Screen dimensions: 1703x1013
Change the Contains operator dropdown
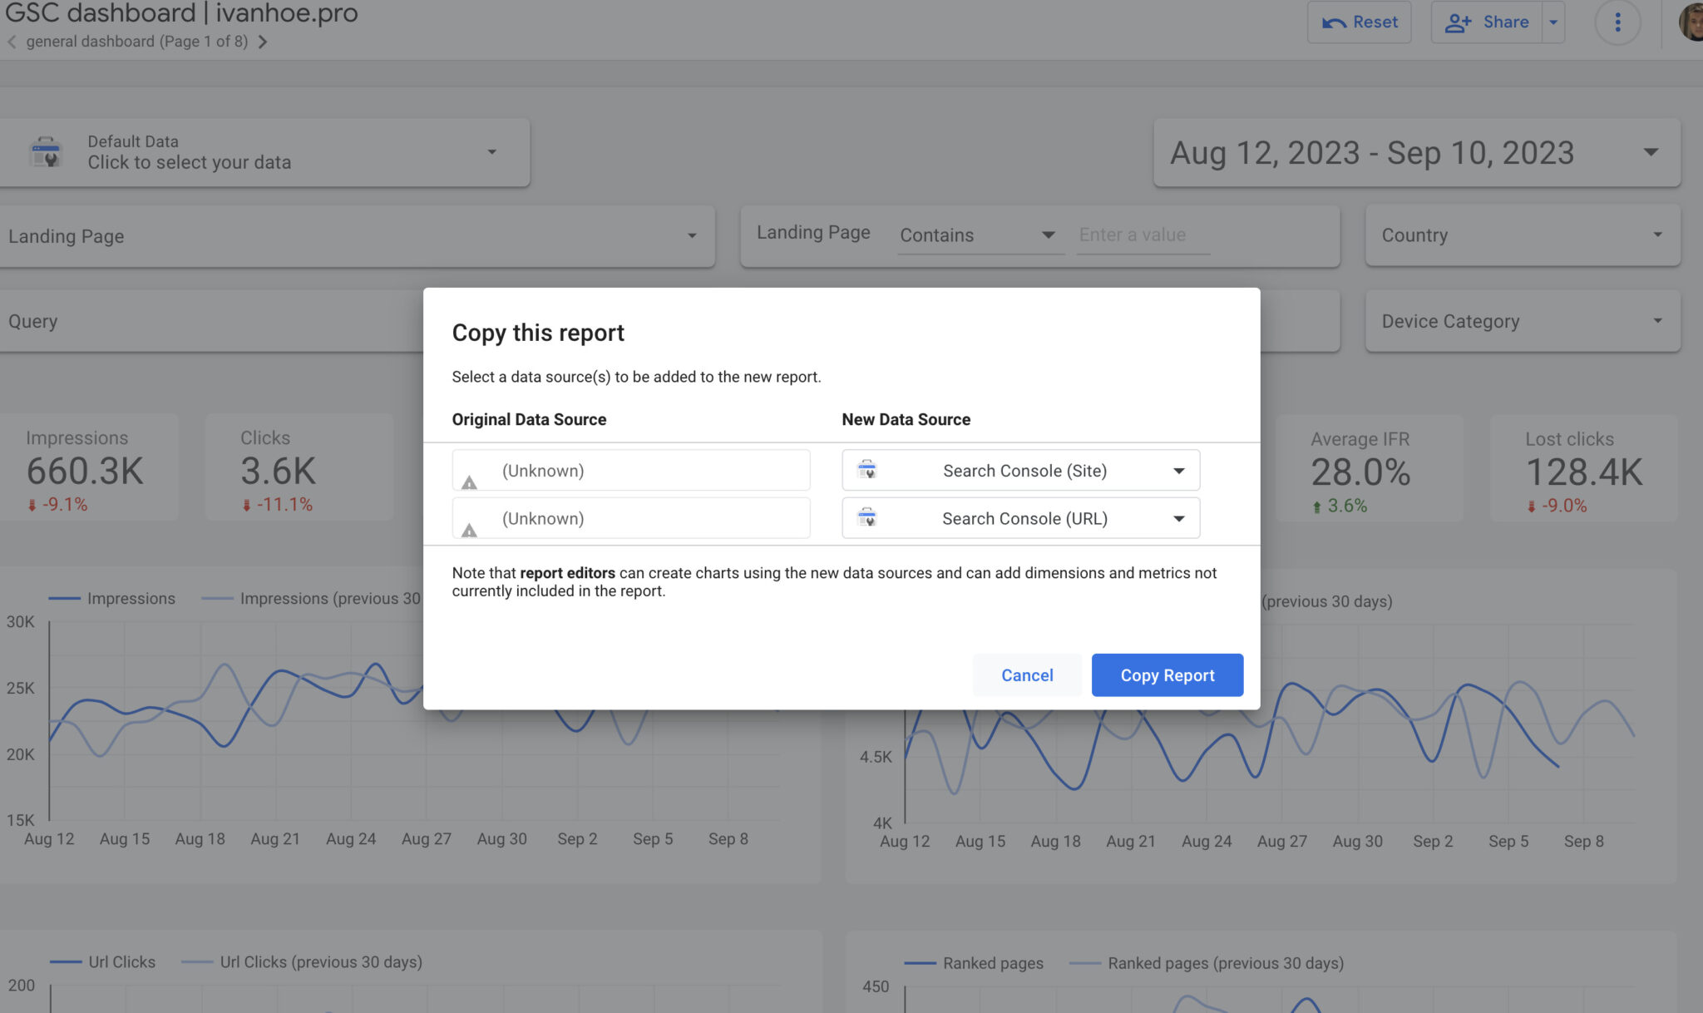pyautogui.click(x=1048, y=235)
